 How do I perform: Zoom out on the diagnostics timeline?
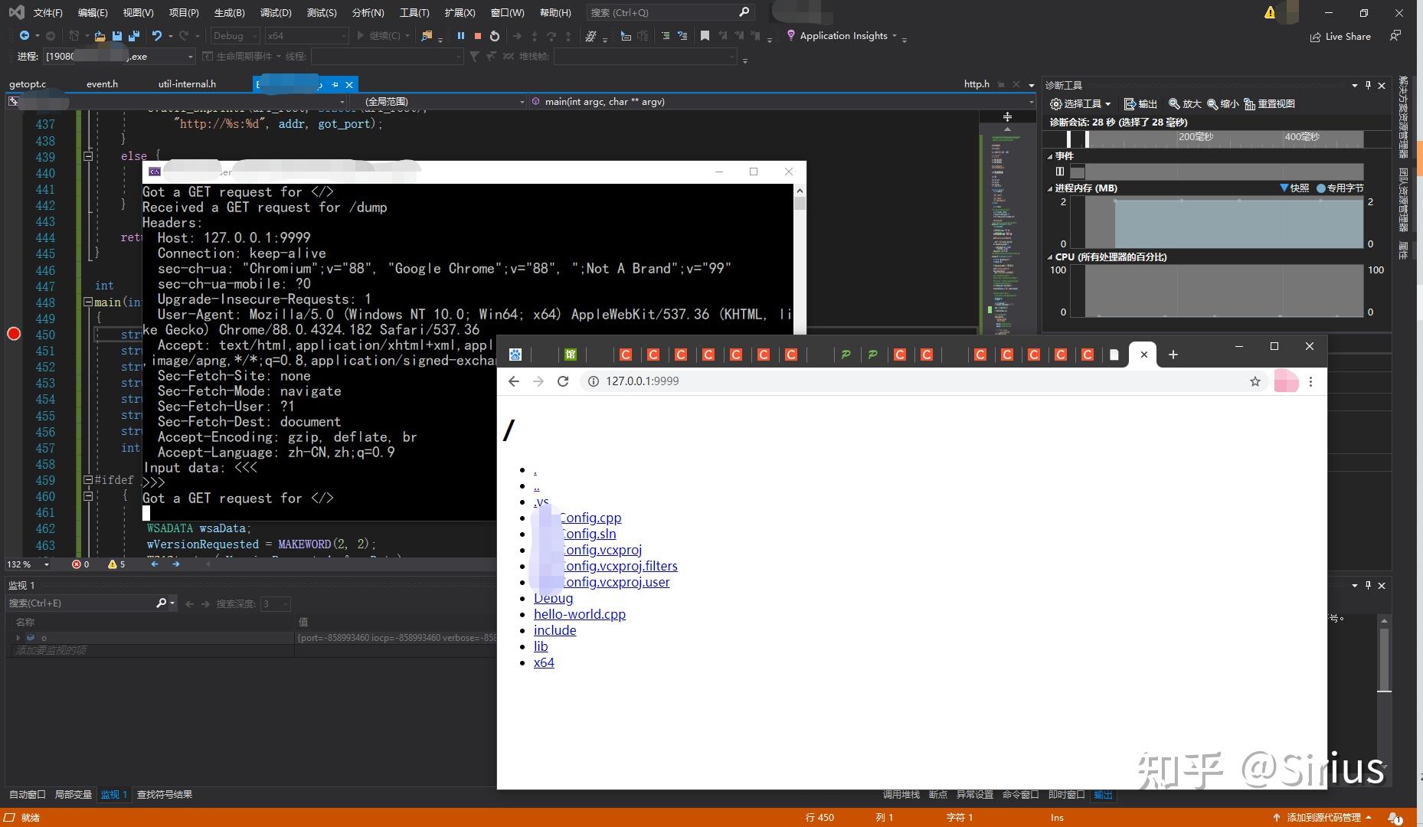pos(1222,104)
